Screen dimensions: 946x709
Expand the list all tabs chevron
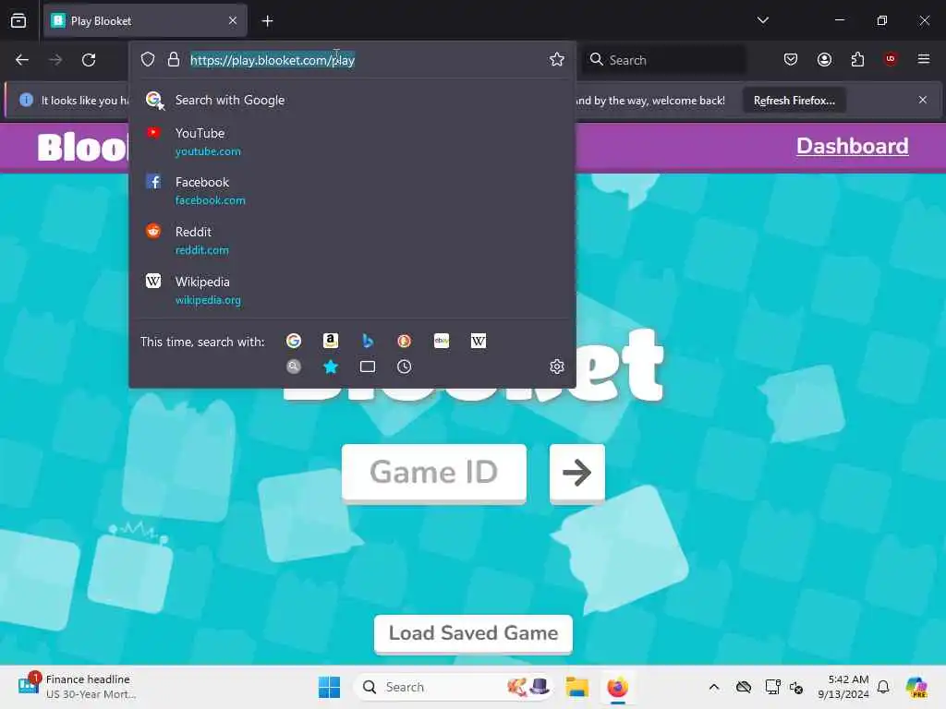pyautogui.click(x=762, y=20)
